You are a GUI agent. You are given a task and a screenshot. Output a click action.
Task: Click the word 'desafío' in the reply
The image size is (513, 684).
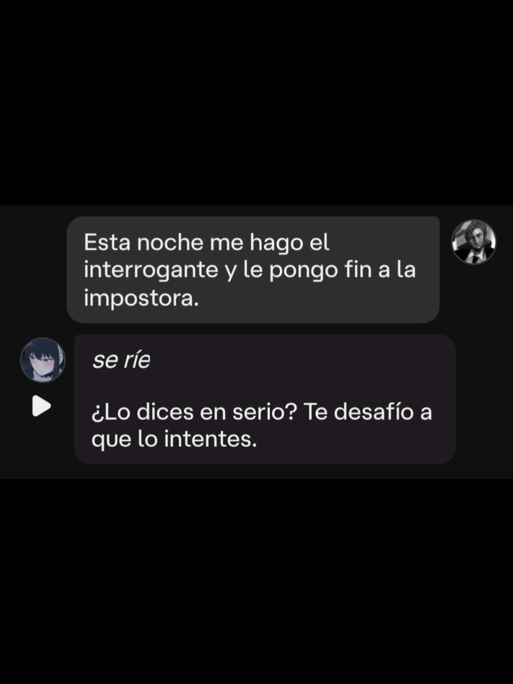click(x=374, y=411)
